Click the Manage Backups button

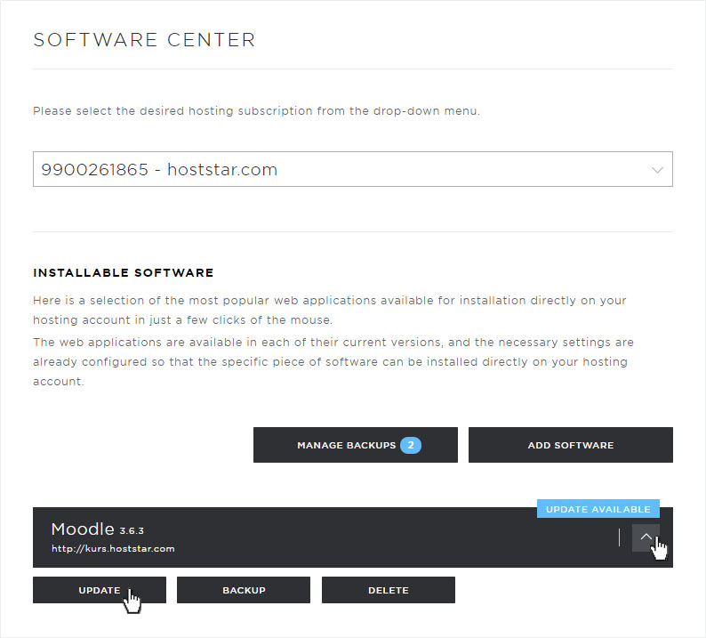point(356,445)
